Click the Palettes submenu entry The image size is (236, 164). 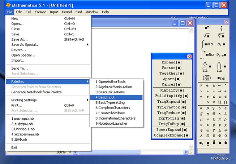coord(48,81)
